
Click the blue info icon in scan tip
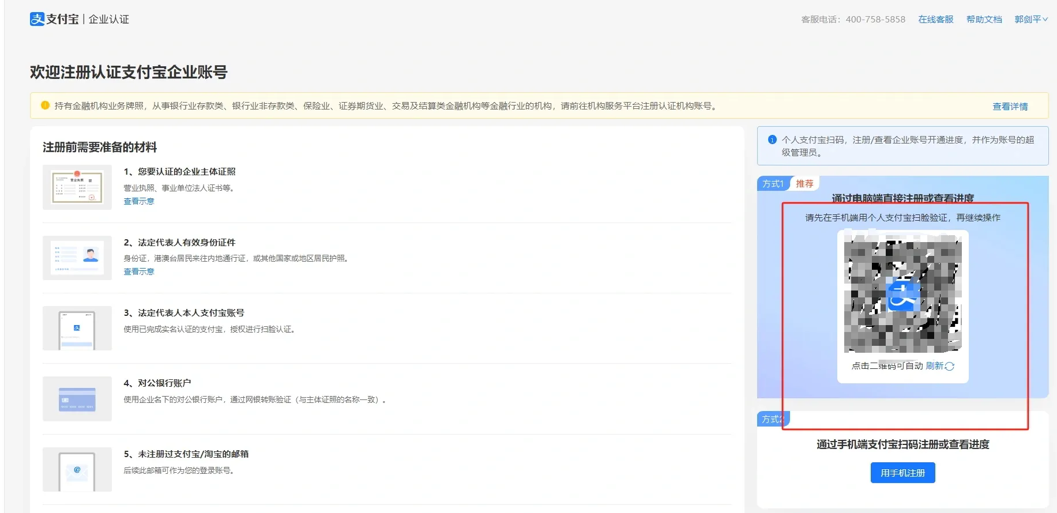pyautogui.click(x=772, y=139)
